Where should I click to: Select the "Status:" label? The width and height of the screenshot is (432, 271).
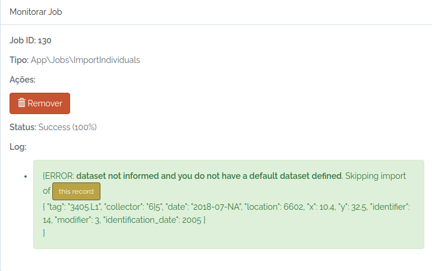23,127
